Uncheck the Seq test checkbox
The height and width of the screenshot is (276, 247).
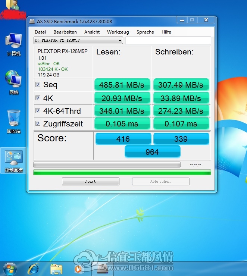(x=38, y=85)
